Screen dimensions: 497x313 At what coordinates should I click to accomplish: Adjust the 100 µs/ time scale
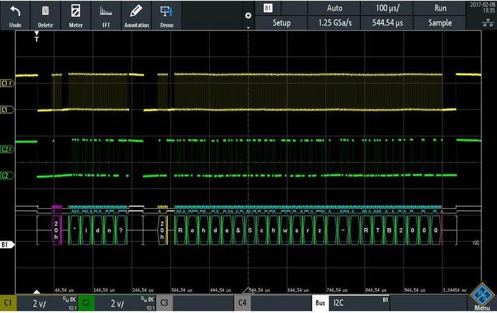coord(387,8)
